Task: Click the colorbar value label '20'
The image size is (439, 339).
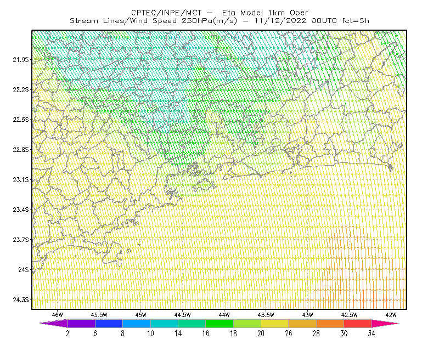Action: pyautogui.click(x=261, y=334)
